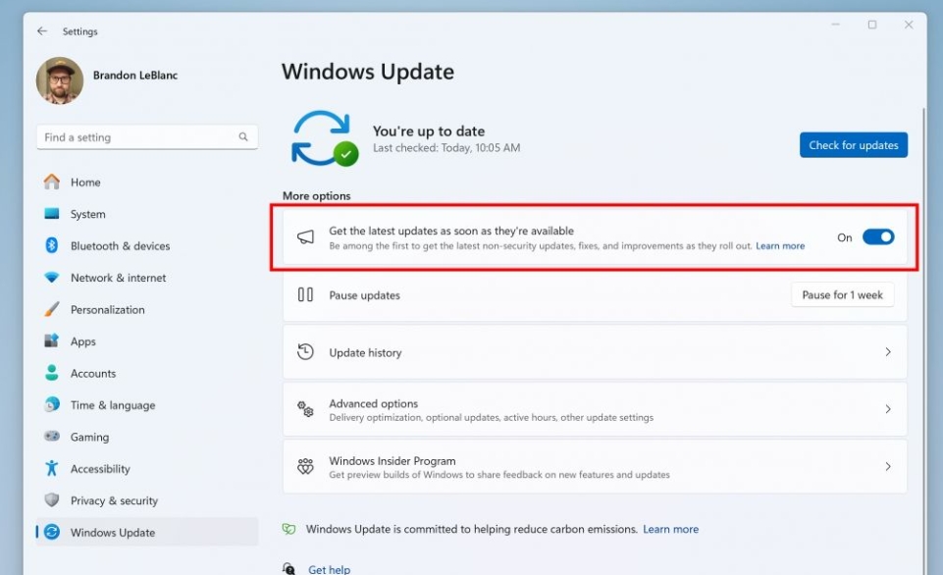Open Learn more about carbon emissions
The image size is (943, 575).
pyautogui.click(x=670, y=529)
